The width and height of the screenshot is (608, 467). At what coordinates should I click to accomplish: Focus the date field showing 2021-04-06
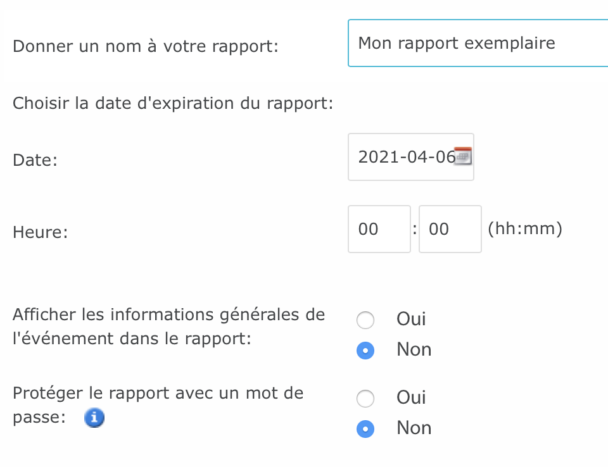pos(404,157)
